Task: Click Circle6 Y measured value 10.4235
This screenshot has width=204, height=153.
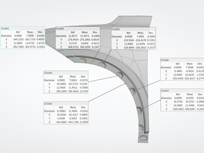Action: [x=190, y=75]
